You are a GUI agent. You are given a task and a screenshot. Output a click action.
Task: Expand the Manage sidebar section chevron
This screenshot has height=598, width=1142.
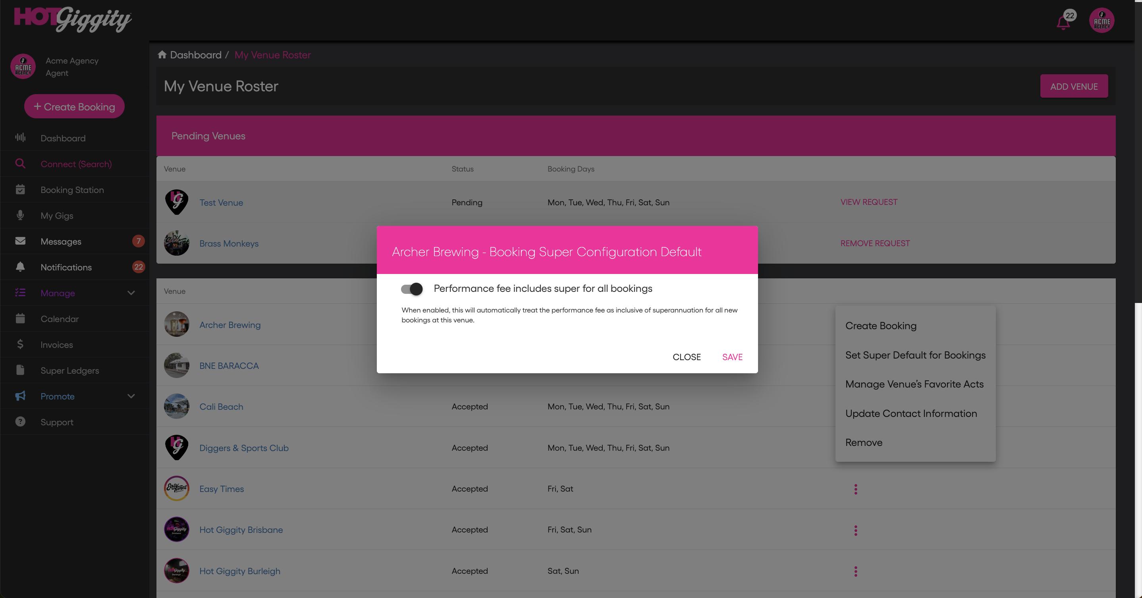pos(131,293)
